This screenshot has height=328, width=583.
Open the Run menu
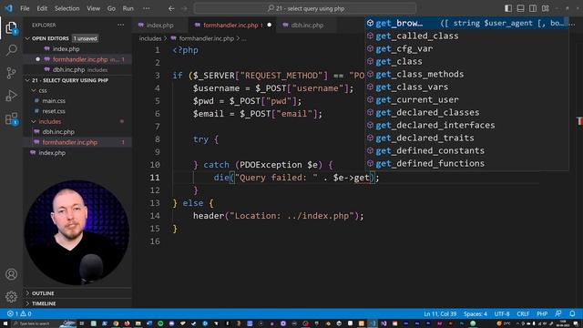click(x=128, y=8)
